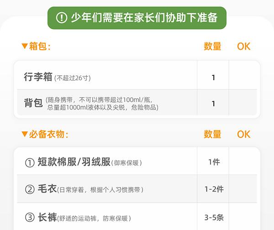The image size is (274, 230).
Task: Open the 短款棉服/羽绒服 item text
Action: [x=74, y=162]
